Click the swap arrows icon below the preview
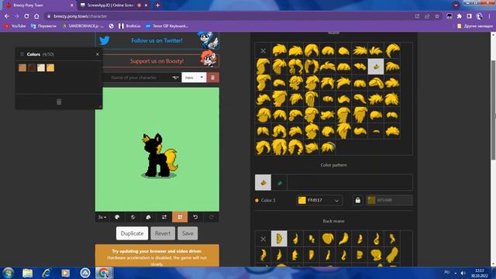 164,217
